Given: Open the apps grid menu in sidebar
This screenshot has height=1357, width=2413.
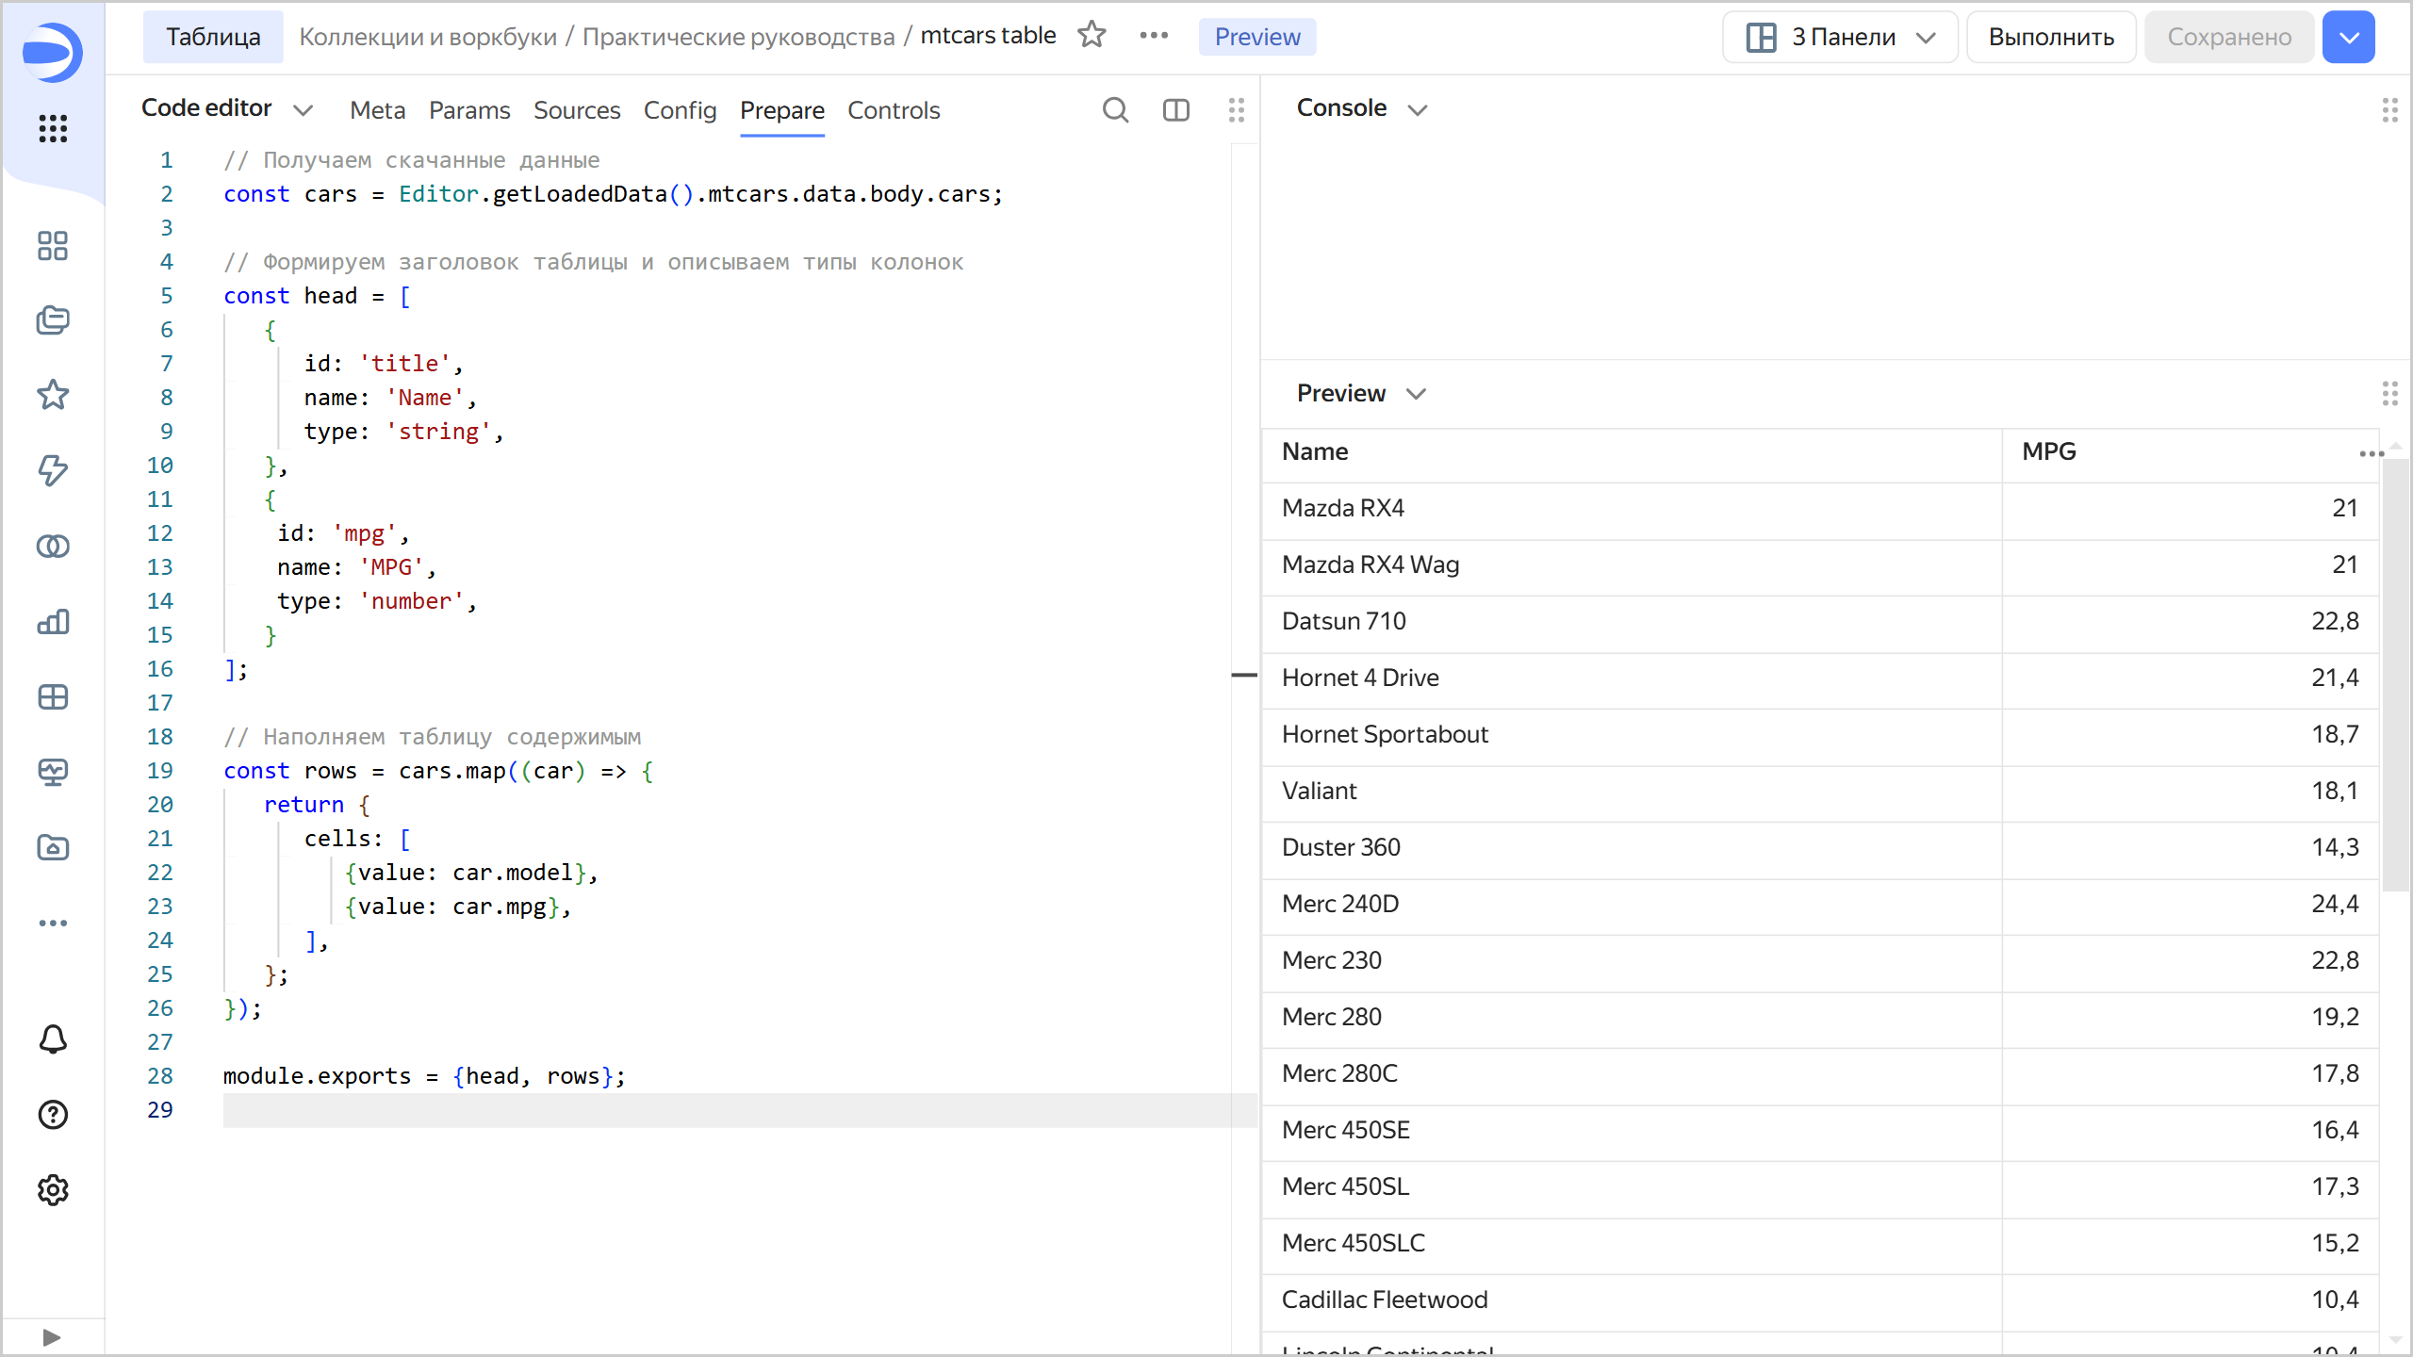Looking at the screenshot, I should tap(53, 128).
